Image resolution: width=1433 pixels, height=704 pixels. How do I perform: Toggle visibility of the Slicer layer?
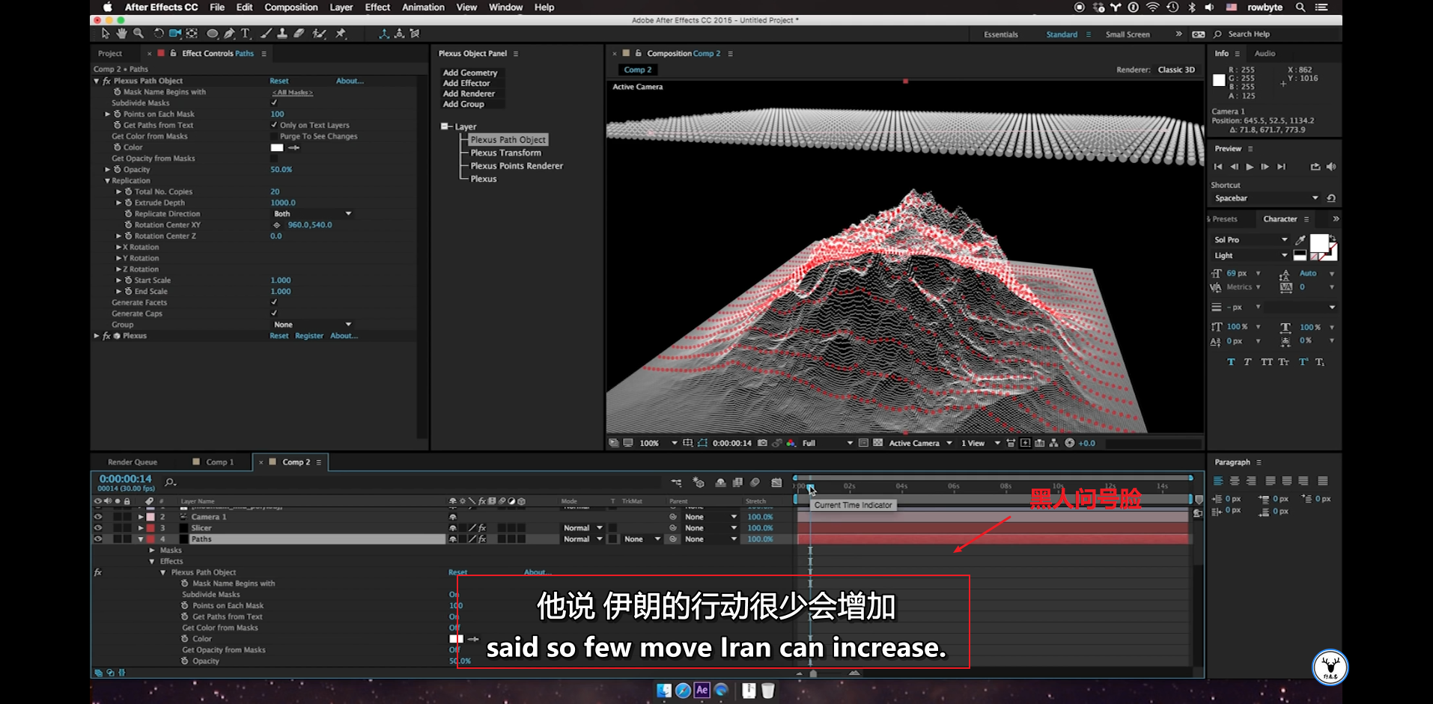(x=97, y=527)
